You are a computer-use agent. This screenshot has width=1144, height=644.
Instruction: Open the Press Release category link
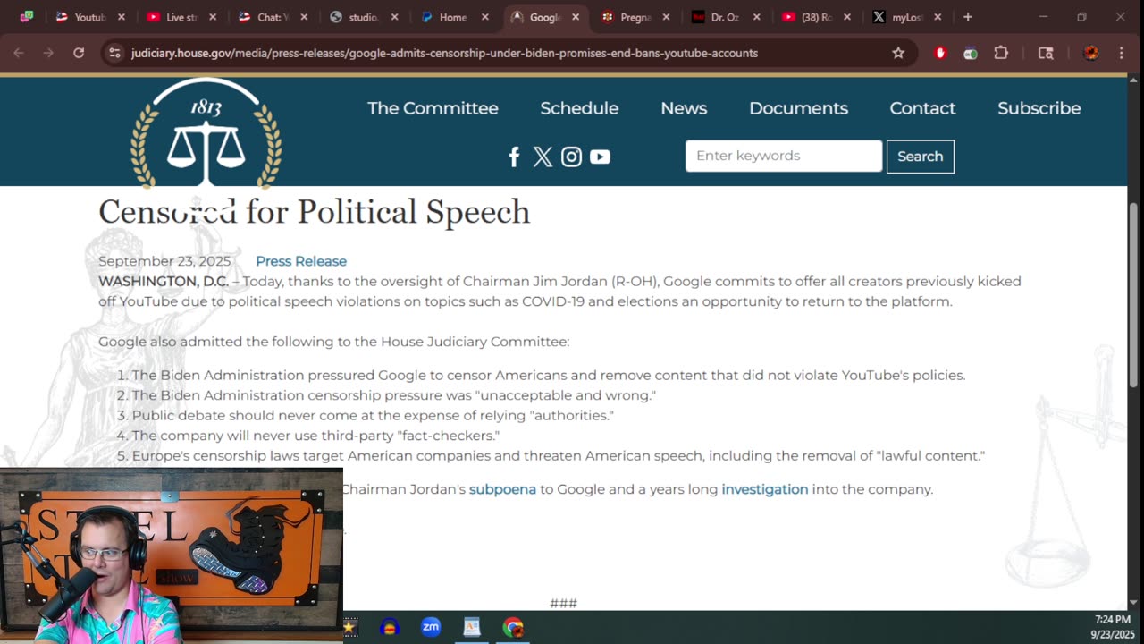[301, 261]
